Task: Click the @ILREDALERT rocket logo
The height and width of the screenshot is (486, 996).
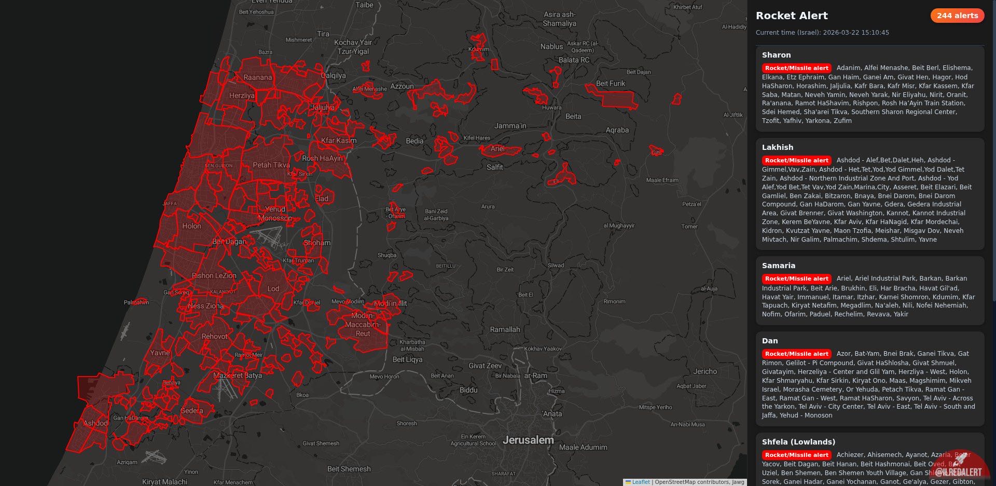Action: (959, 466)
